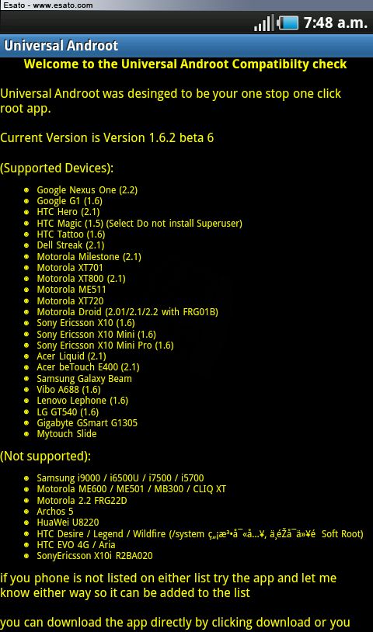Click the HTC EVO 4G / Aria item
The height and width of the screenshot is (632, 373).
coord(76,545)
